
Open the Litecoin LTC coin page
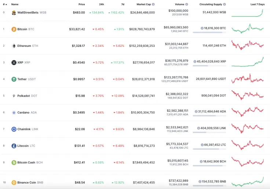26,146
